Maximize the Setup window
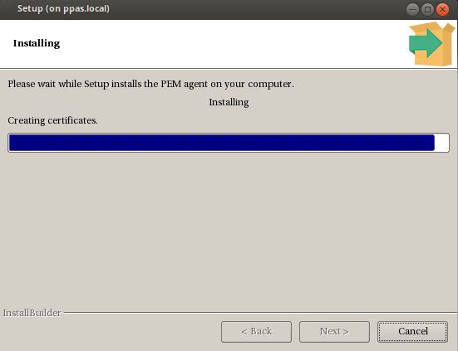458x351 pixels. tap(427, 10)
